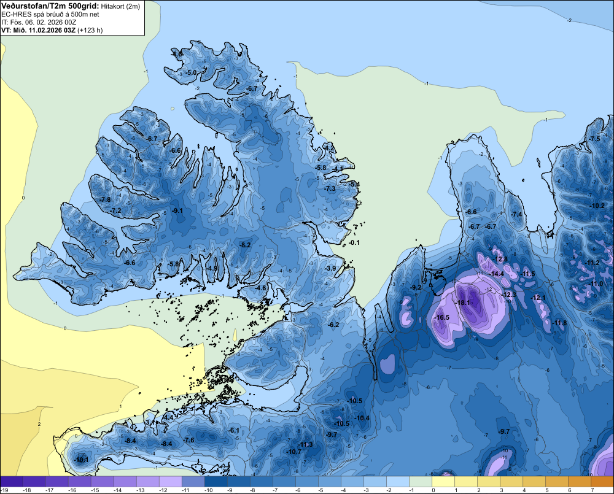Click the -0.1 temperature value
The width and height of the screenshot is (614, 494).
coord(354,242)
